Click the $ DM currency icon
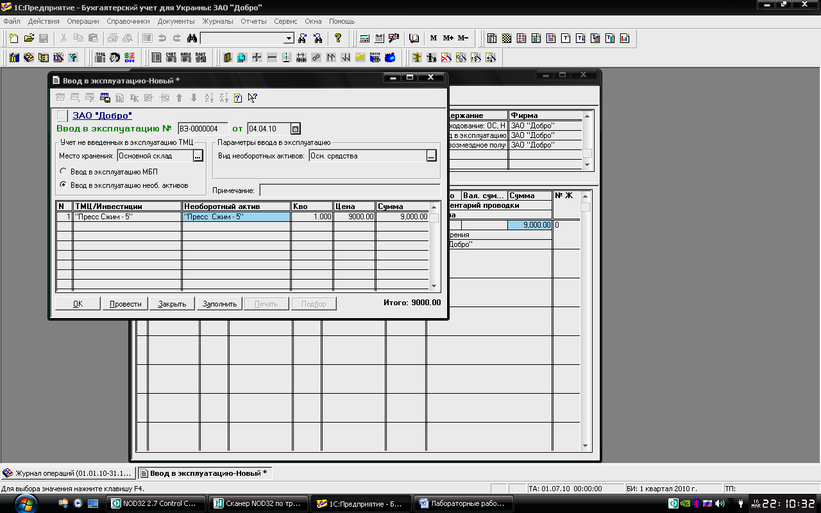This screenshot has height=513, width=821. click(130, 57)
